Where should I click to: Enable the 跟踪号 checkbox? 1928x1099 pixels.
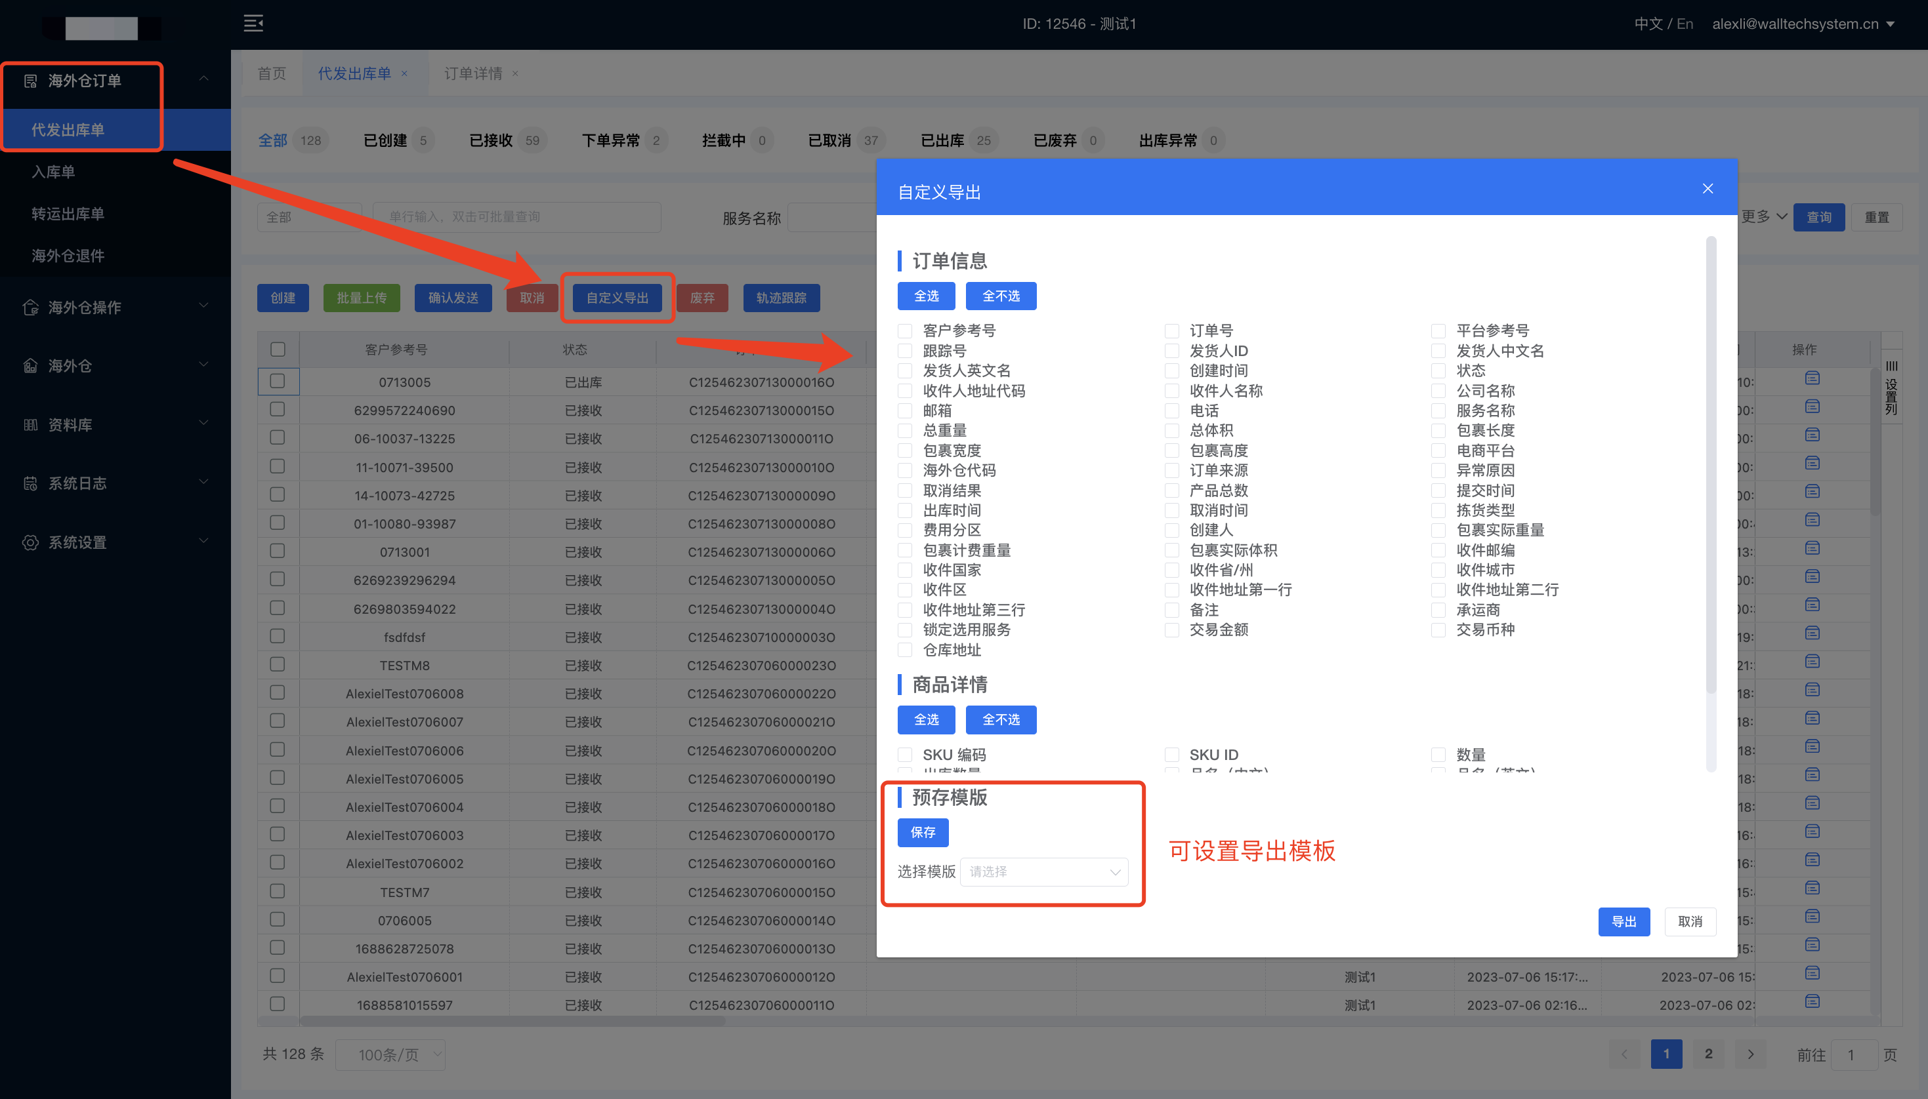tap(905, 351)
